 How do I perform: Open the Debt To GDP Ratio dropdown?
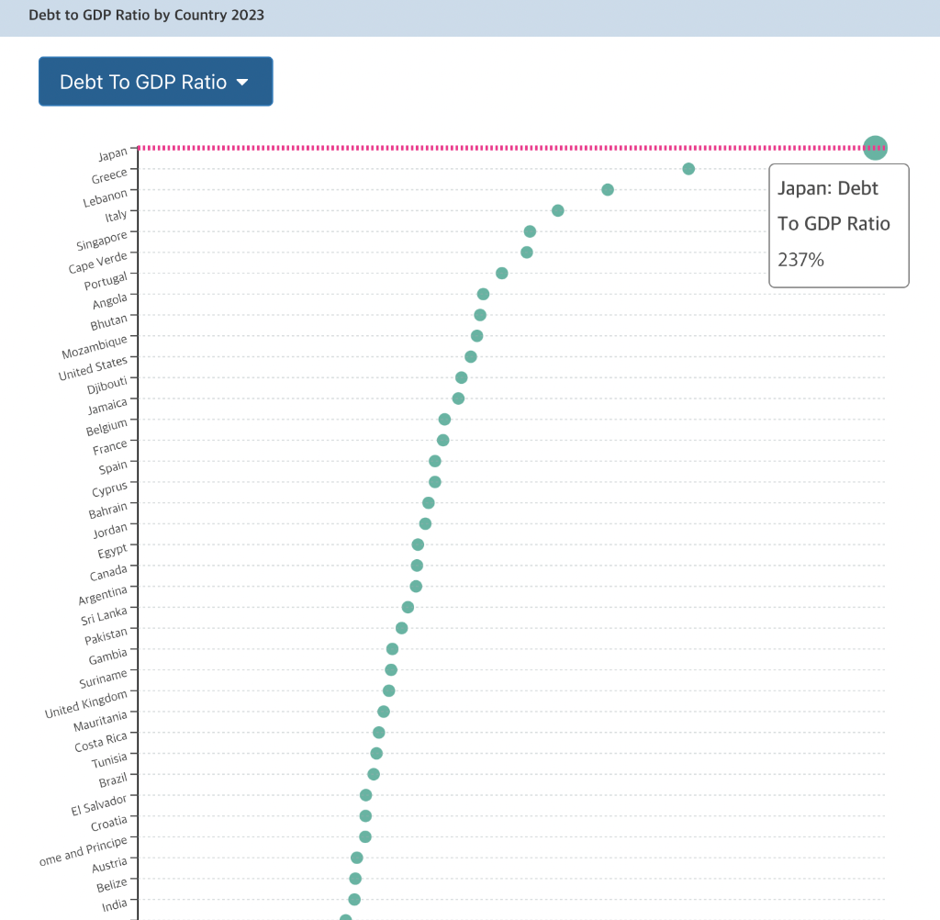click(155, 82)
